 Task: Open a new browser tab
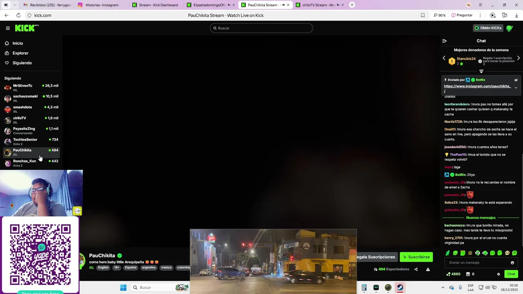pos(352,5)
